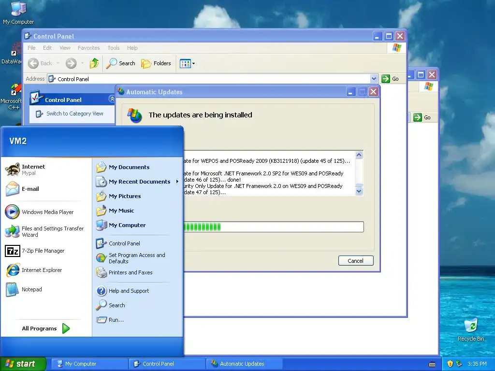Open the My Computer desktop icon
Image resolution: width=495 pixels, height=371 pixels.
[18, 13]
